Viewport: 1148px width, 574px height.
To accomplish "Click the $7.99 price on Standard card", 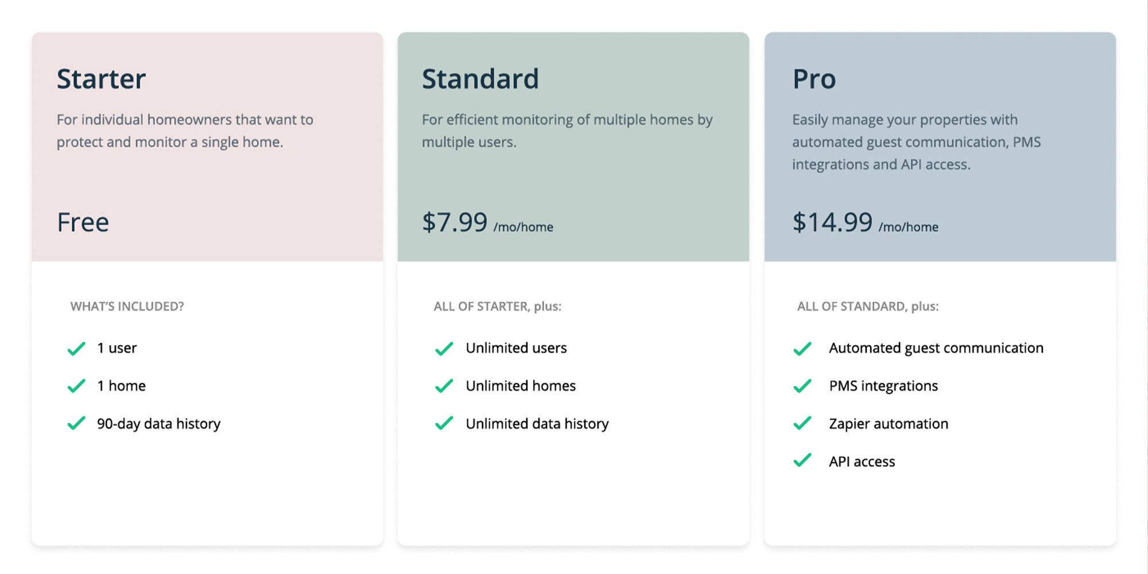I will 455,223.
